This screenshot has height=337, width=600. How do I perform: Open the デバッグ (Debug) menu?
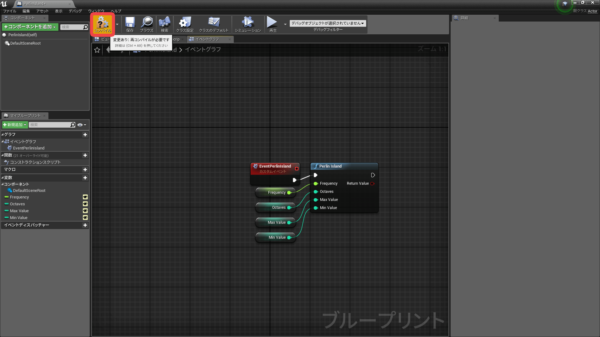click(x=75, y=11)
